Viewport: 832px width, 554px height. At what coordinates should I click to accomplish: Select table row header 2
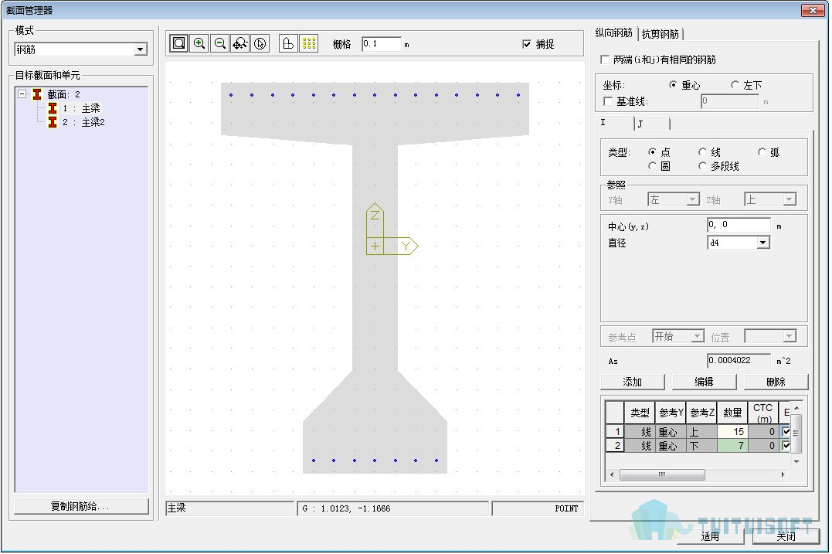614,446
